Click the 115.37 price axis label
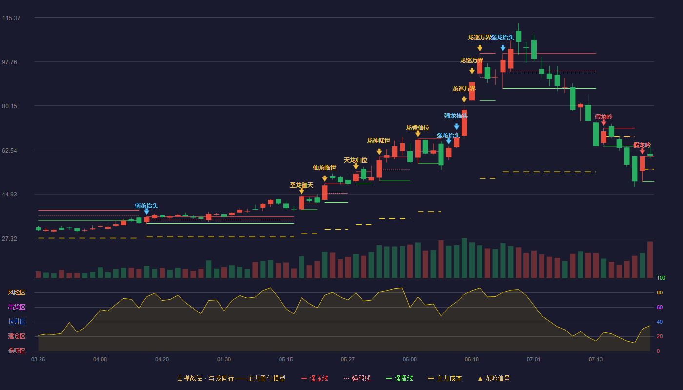The height and width of the screenshot is (390, 683). pyautogui.click(x=11, y=18)
